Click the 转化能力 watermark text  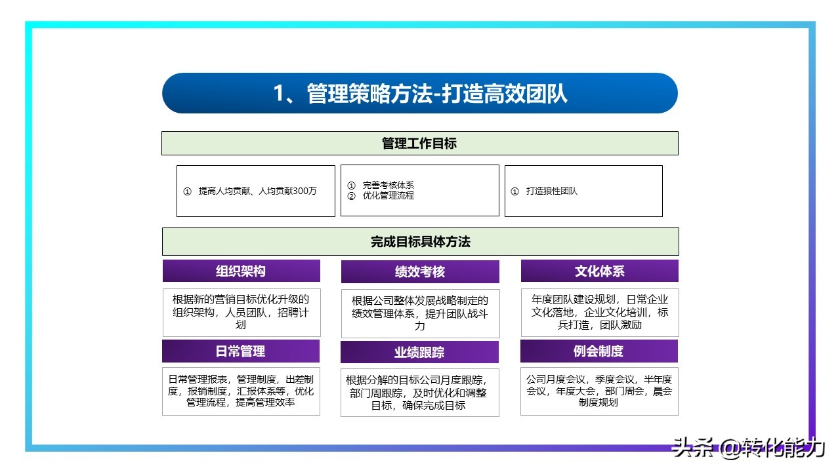782,445
